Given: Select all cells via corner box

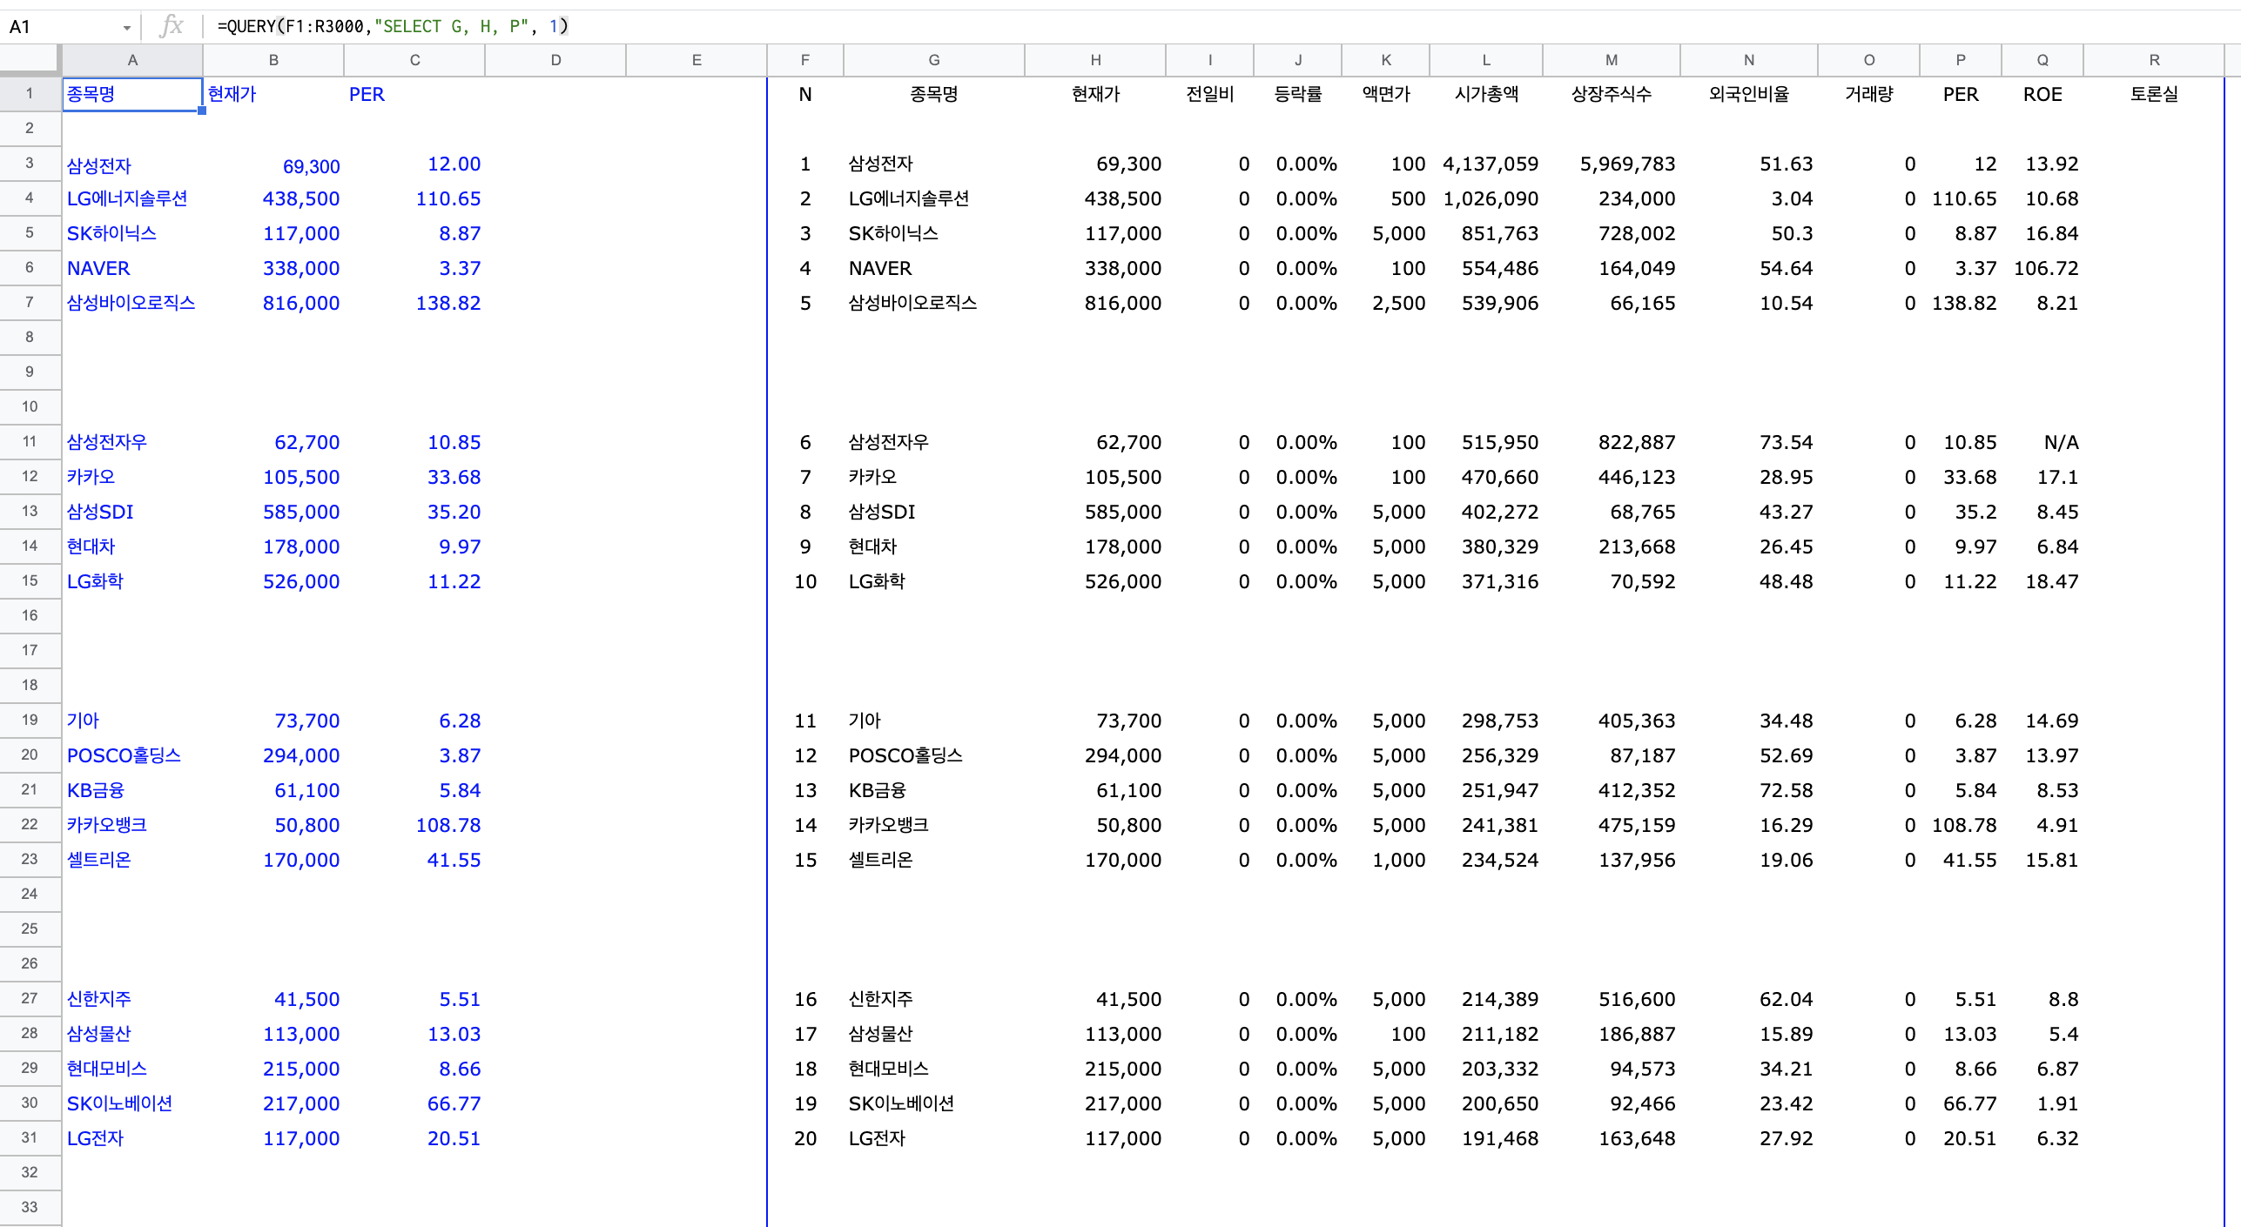Looking at the screenshot, I should click(x=30, y=59).
